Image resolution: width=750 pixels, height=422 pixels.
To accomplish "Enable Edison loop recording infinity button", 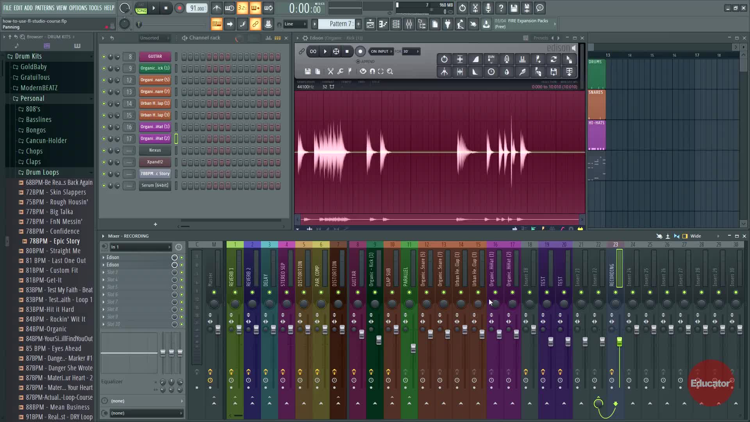I will point(313,51).
